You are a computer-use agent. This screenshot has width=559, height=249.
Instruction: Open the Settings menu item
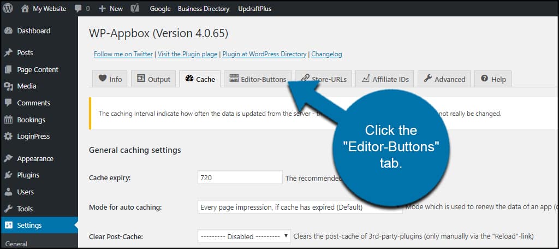39,225
